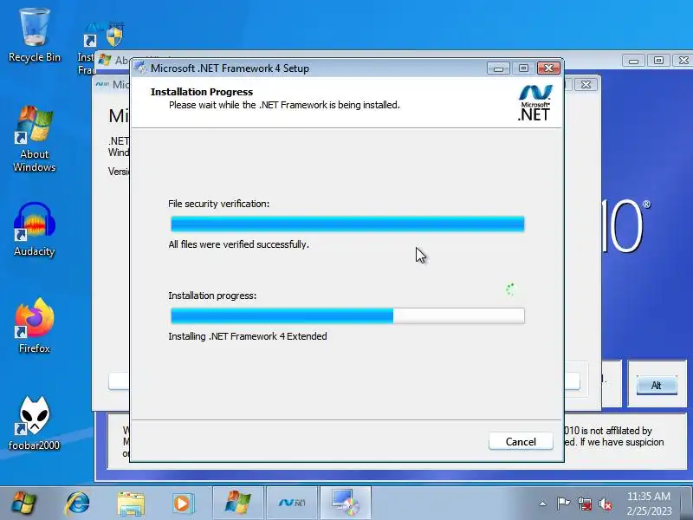Image resolution: width=693 pixels, height=520 pixels.
Task: Click the Alt button in background window
Action: click(x=657, y=385)
